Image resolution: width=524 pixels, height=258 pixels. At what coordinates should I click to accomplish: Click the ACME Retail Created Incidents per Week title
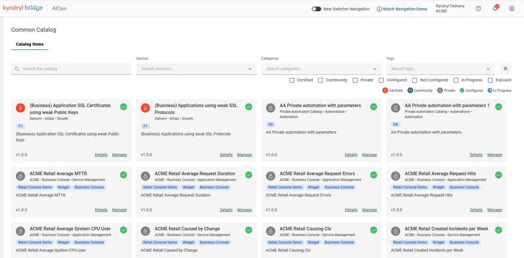pyautogui.click(x=447, y=228)
